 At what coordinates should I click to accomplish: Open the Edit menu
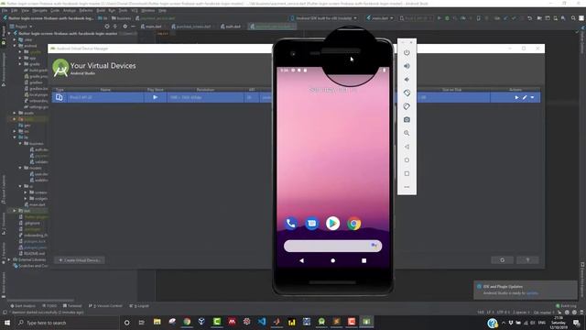(15, 10)
